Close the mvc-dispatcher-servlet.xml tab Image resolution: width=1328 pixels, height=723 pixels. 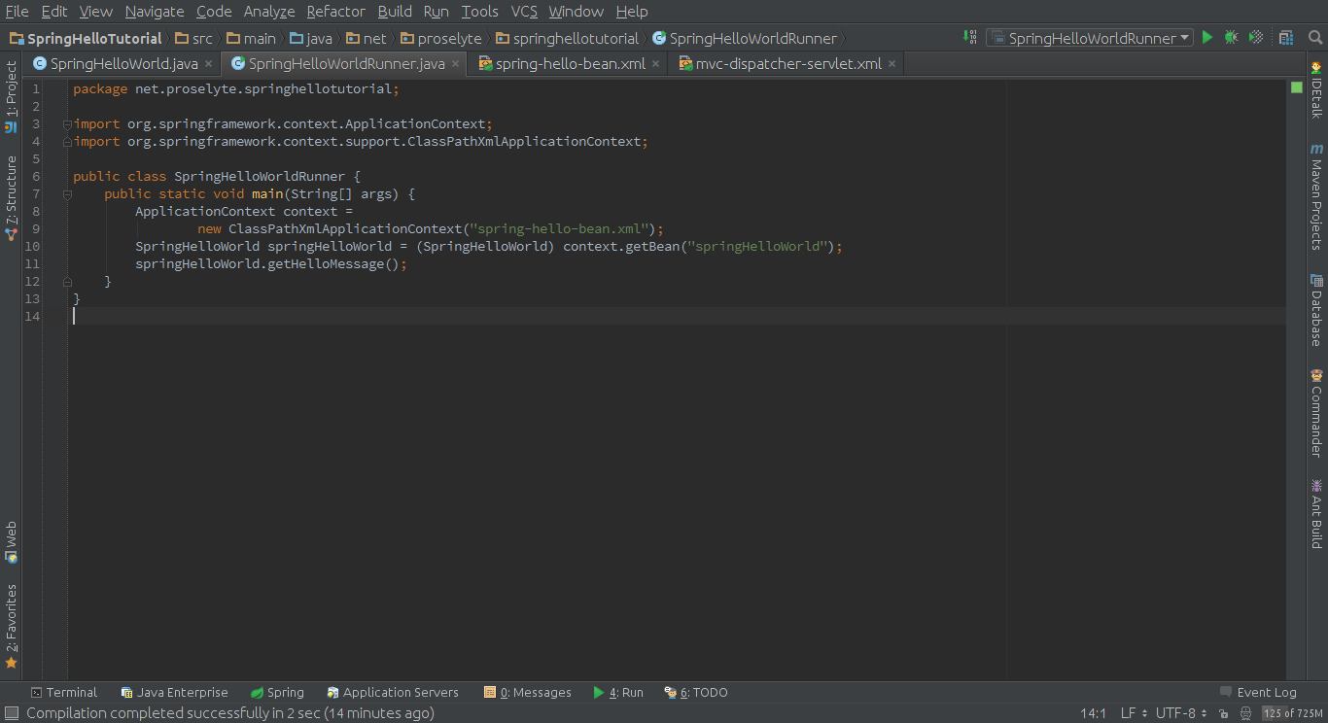[x=891, y=64]
